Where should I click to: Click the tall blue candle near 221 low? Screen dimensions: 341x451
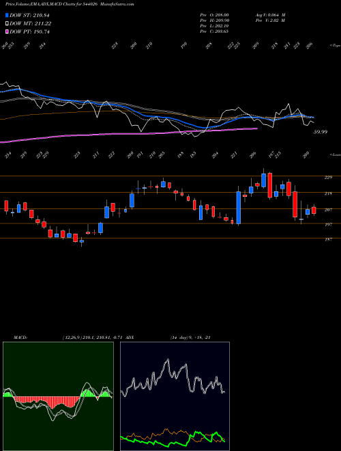(239, 207)
